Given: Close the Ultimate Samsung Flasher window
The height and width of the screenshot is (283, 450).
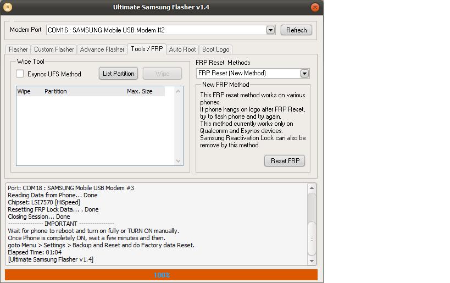Looking at the screenshot, I should (315, 7).
